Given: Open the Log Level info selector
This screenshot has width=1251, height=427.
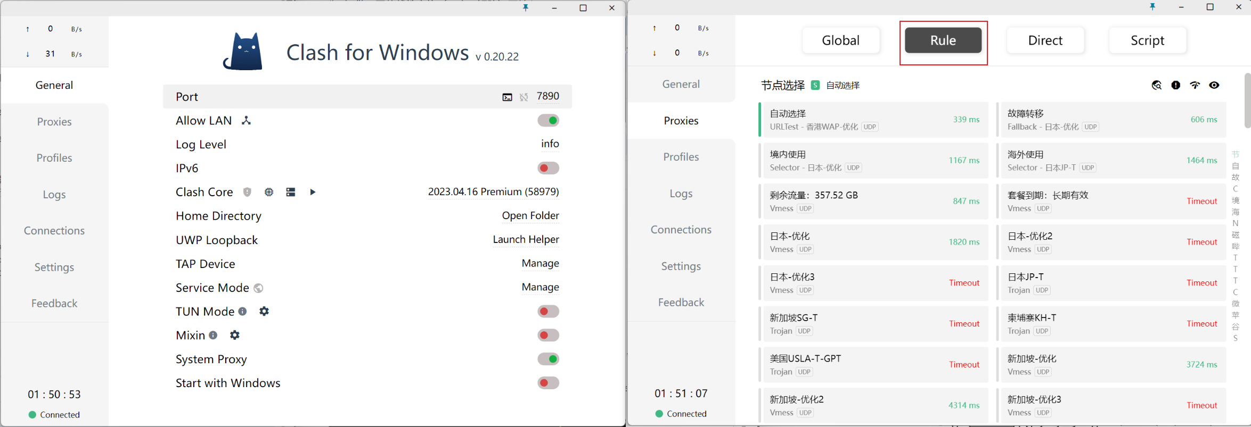Looking at the screenshot, I should point(550,144).
